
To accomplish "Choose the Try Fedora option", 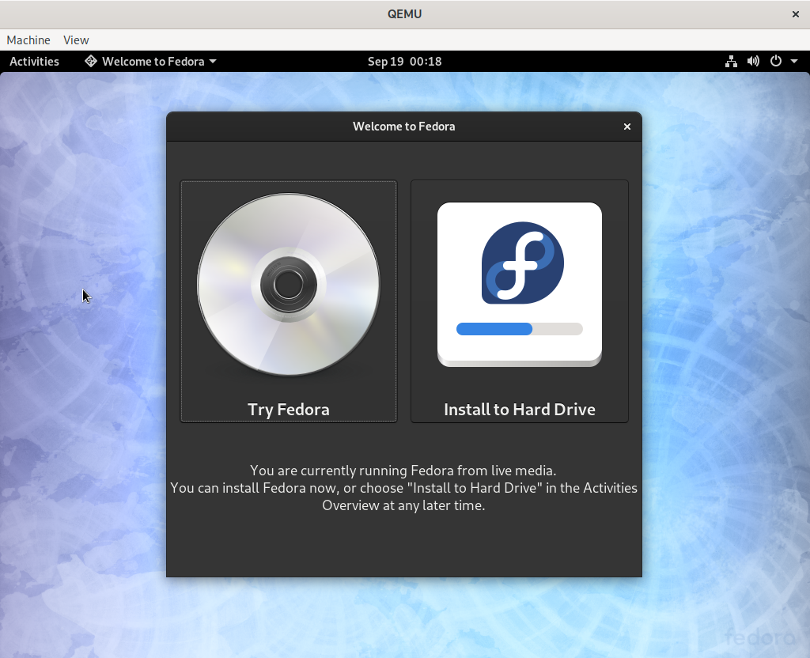I will [289, 301].
